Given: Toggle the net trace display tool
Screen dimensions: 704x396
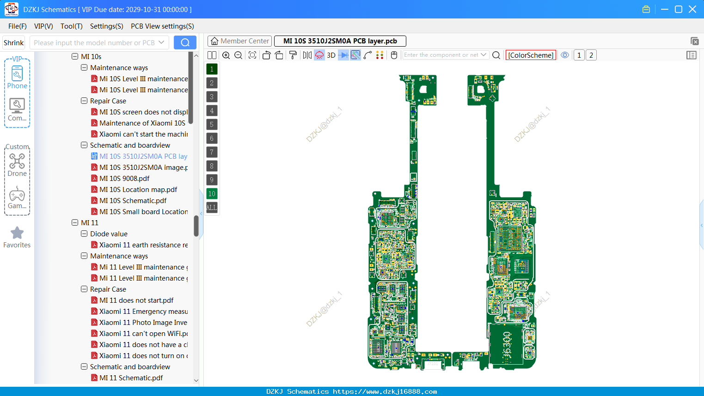Looking at the screenshot, I should pos(355,55).
